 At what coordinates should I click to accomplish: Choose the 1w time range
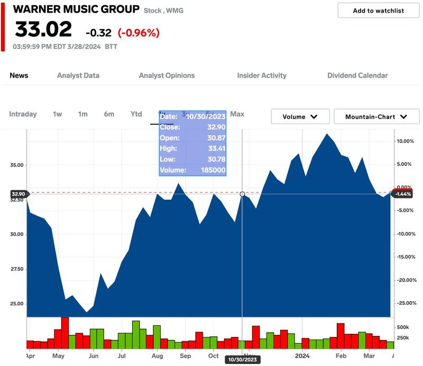point(58,114)
